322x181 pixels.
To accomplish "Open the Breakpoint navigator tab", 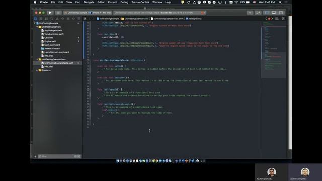I will 73,19.
